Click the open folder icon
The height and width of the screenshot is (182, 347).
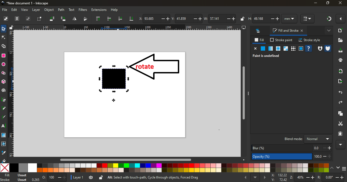tap(340, 40)
